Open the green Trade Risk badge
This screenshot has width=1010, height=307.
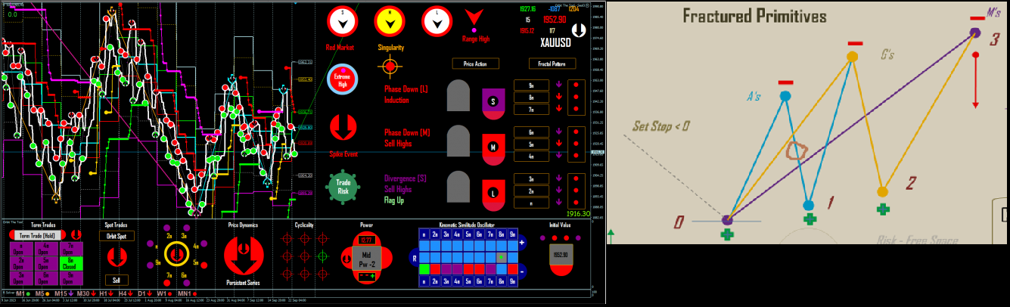point(342,186)
